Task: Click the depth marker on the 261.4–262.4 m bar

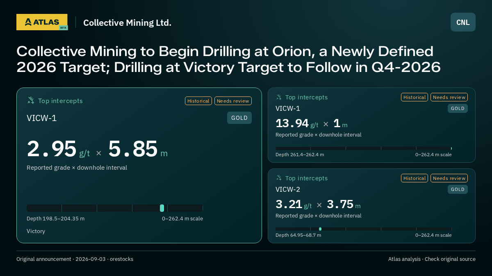Action: 451,148
